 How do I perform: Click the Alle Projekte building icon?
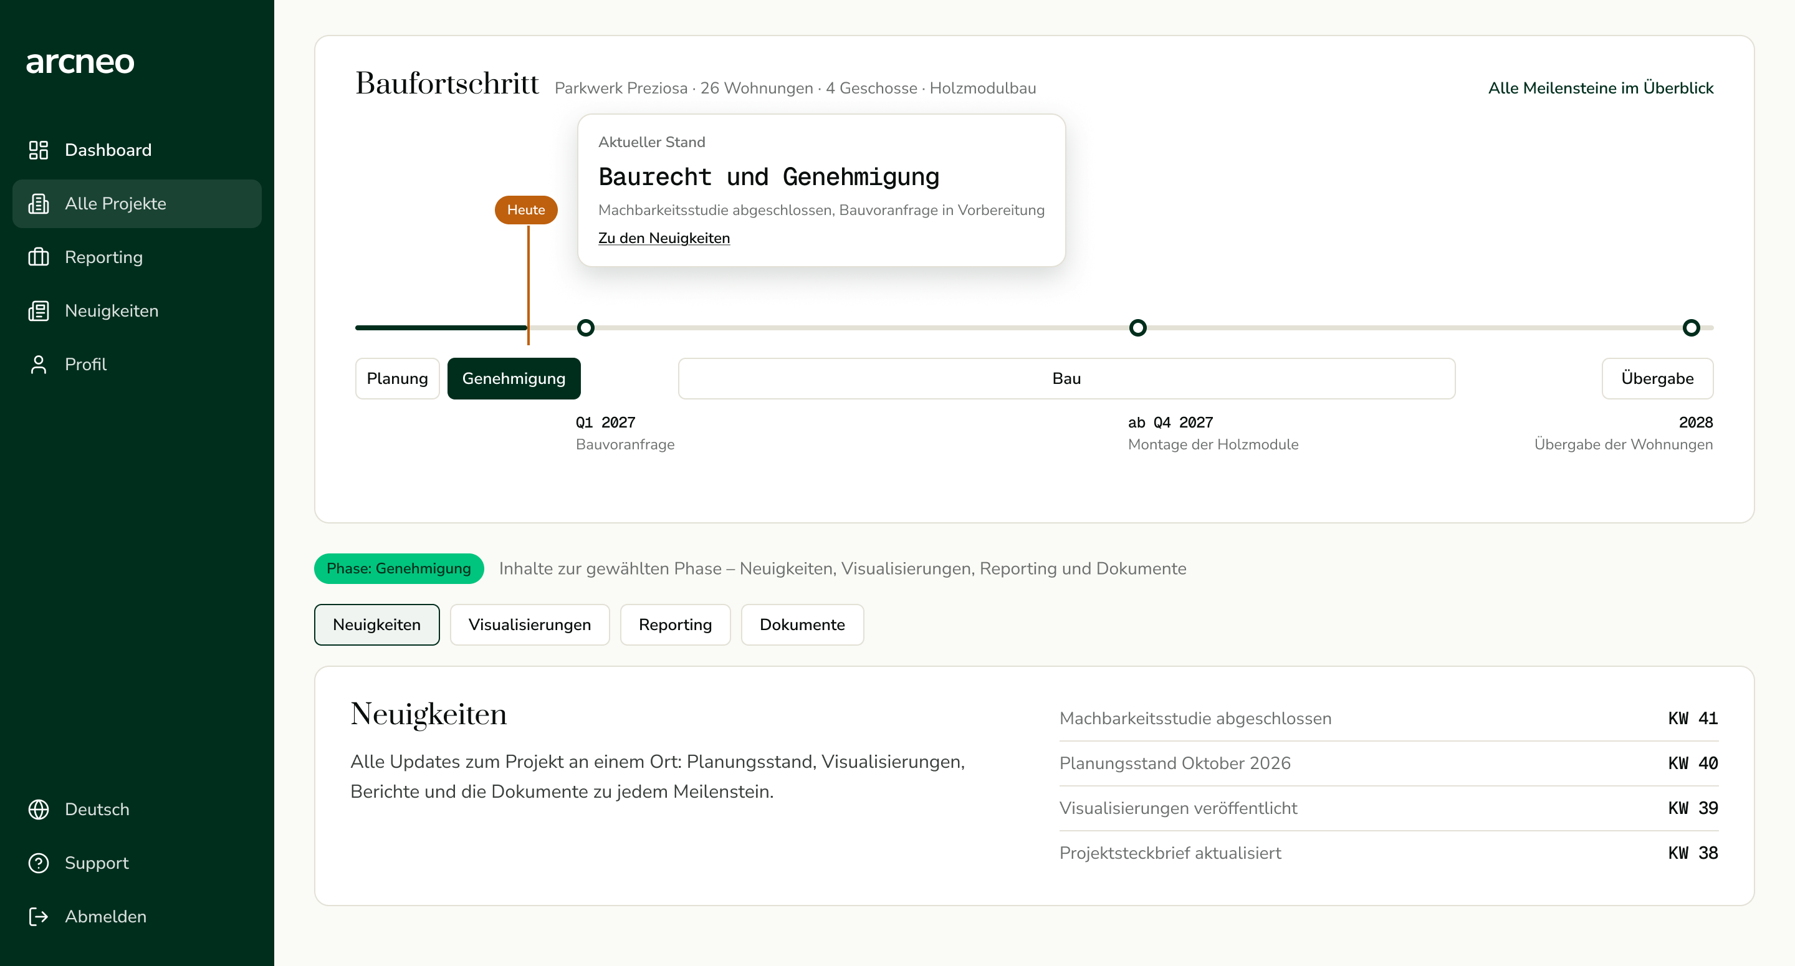click(x=38, y=204)
